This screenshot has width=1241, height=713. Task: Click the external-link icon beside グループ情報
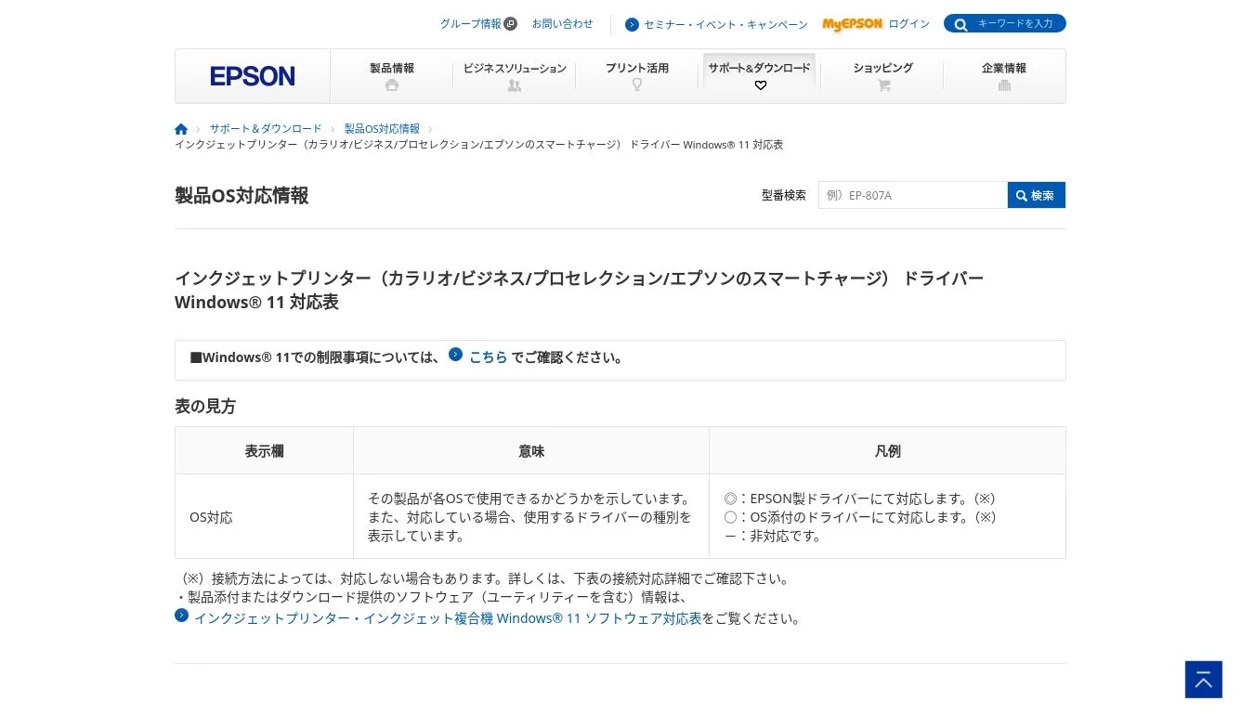(x=511, y=24)
